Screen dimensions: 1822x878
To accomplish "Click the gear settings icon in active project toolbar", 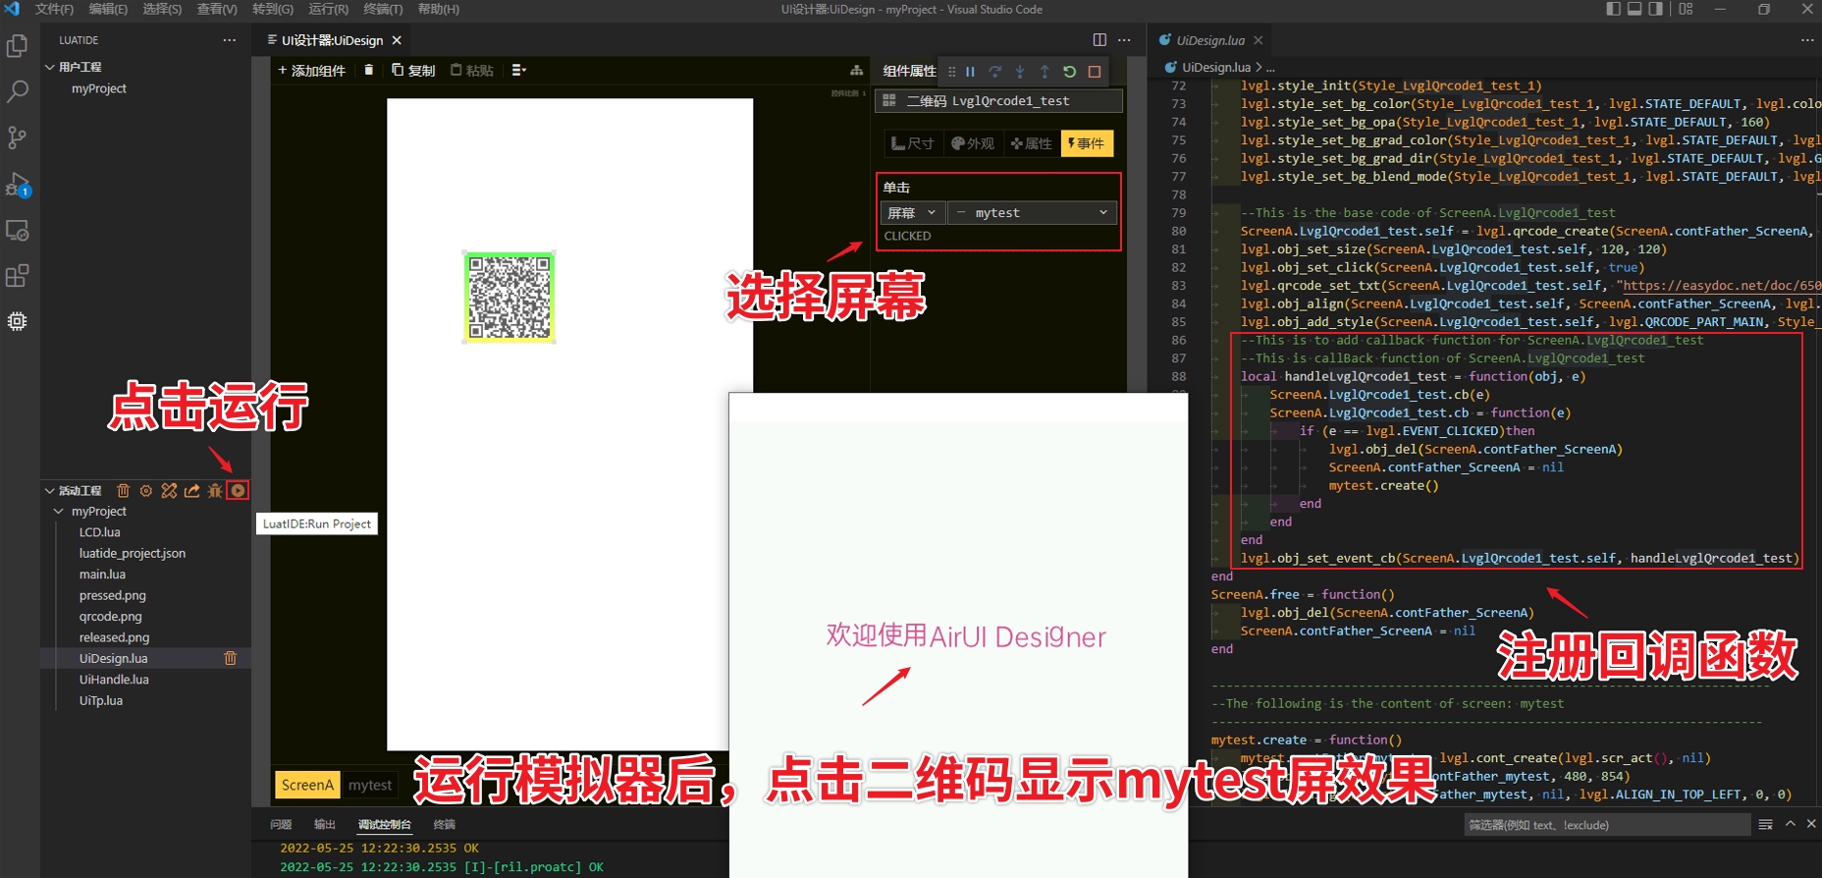I will (146, 490).
